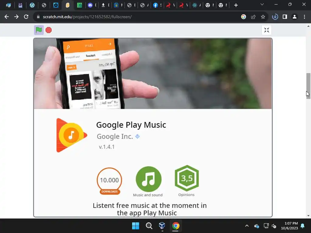The image size is (311, 233).
Task: Click the network display tray icon
Action: [x=266, y=226]
